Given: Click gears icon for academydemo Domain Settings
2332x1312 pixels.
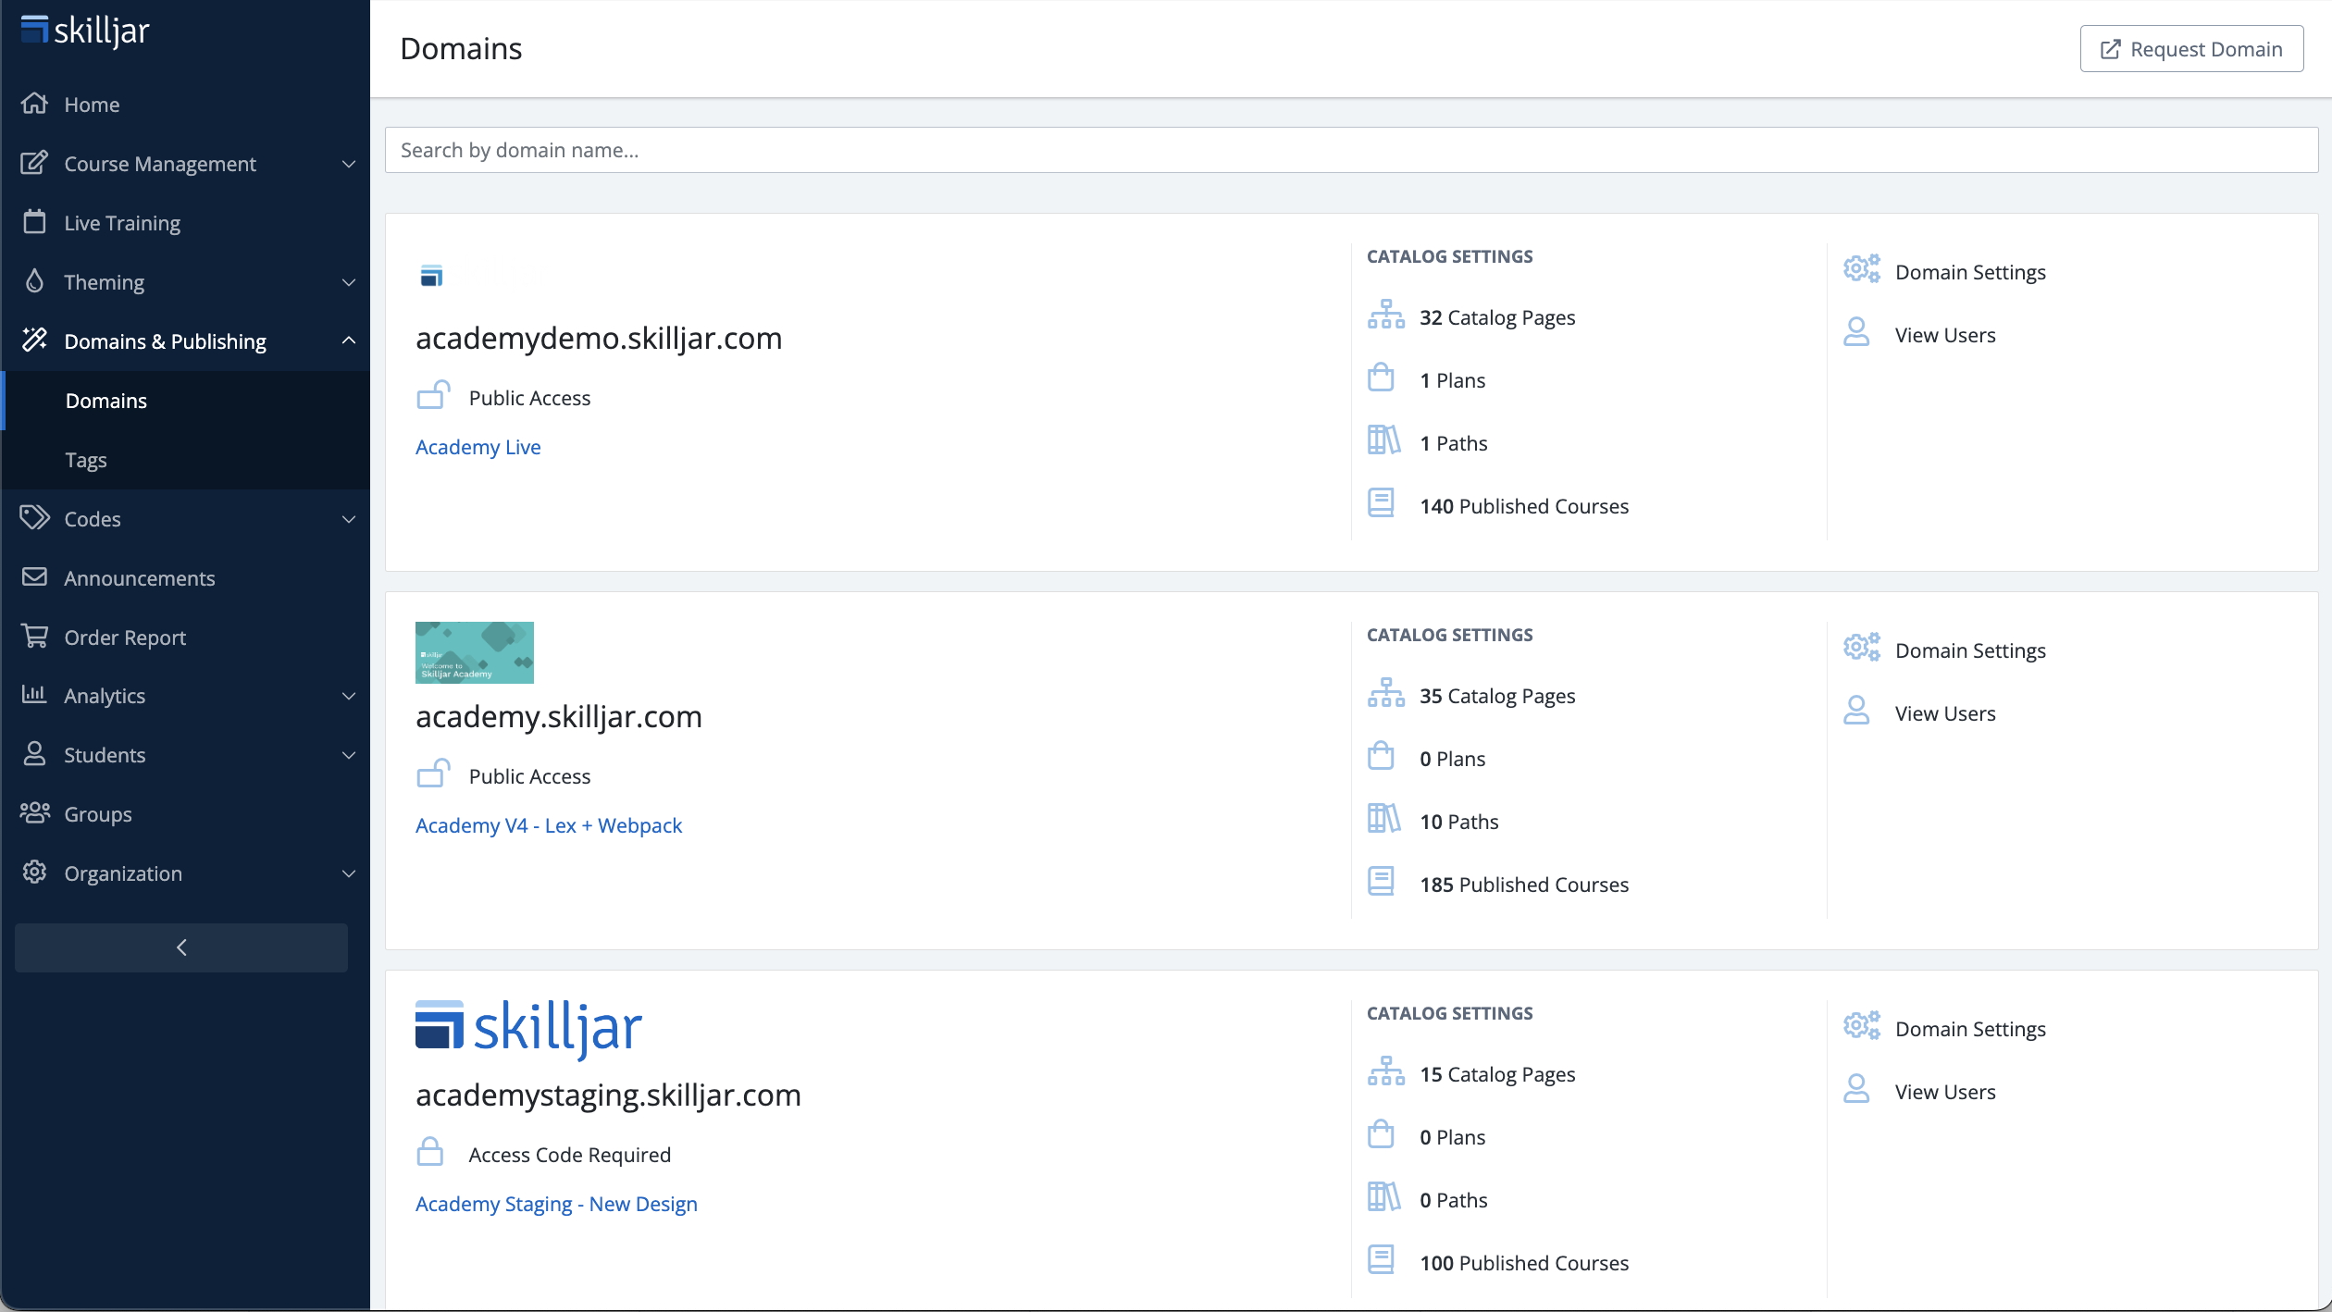Looking at the screenshot, I should point(1862,270).
